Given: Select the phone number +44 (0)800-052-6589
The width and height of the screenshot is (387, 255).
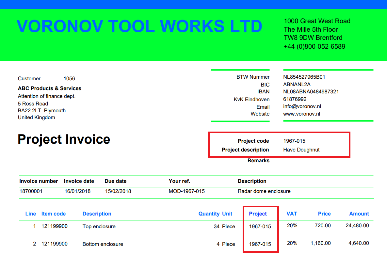Looking at the screenshot, I should click(x=314, y=46).
